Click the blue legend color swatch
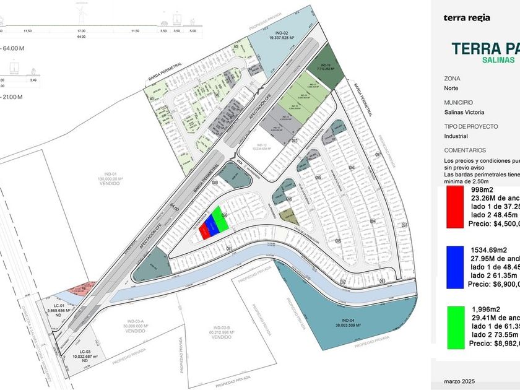Screen dimensions: 520x390 tap(455, 267)
